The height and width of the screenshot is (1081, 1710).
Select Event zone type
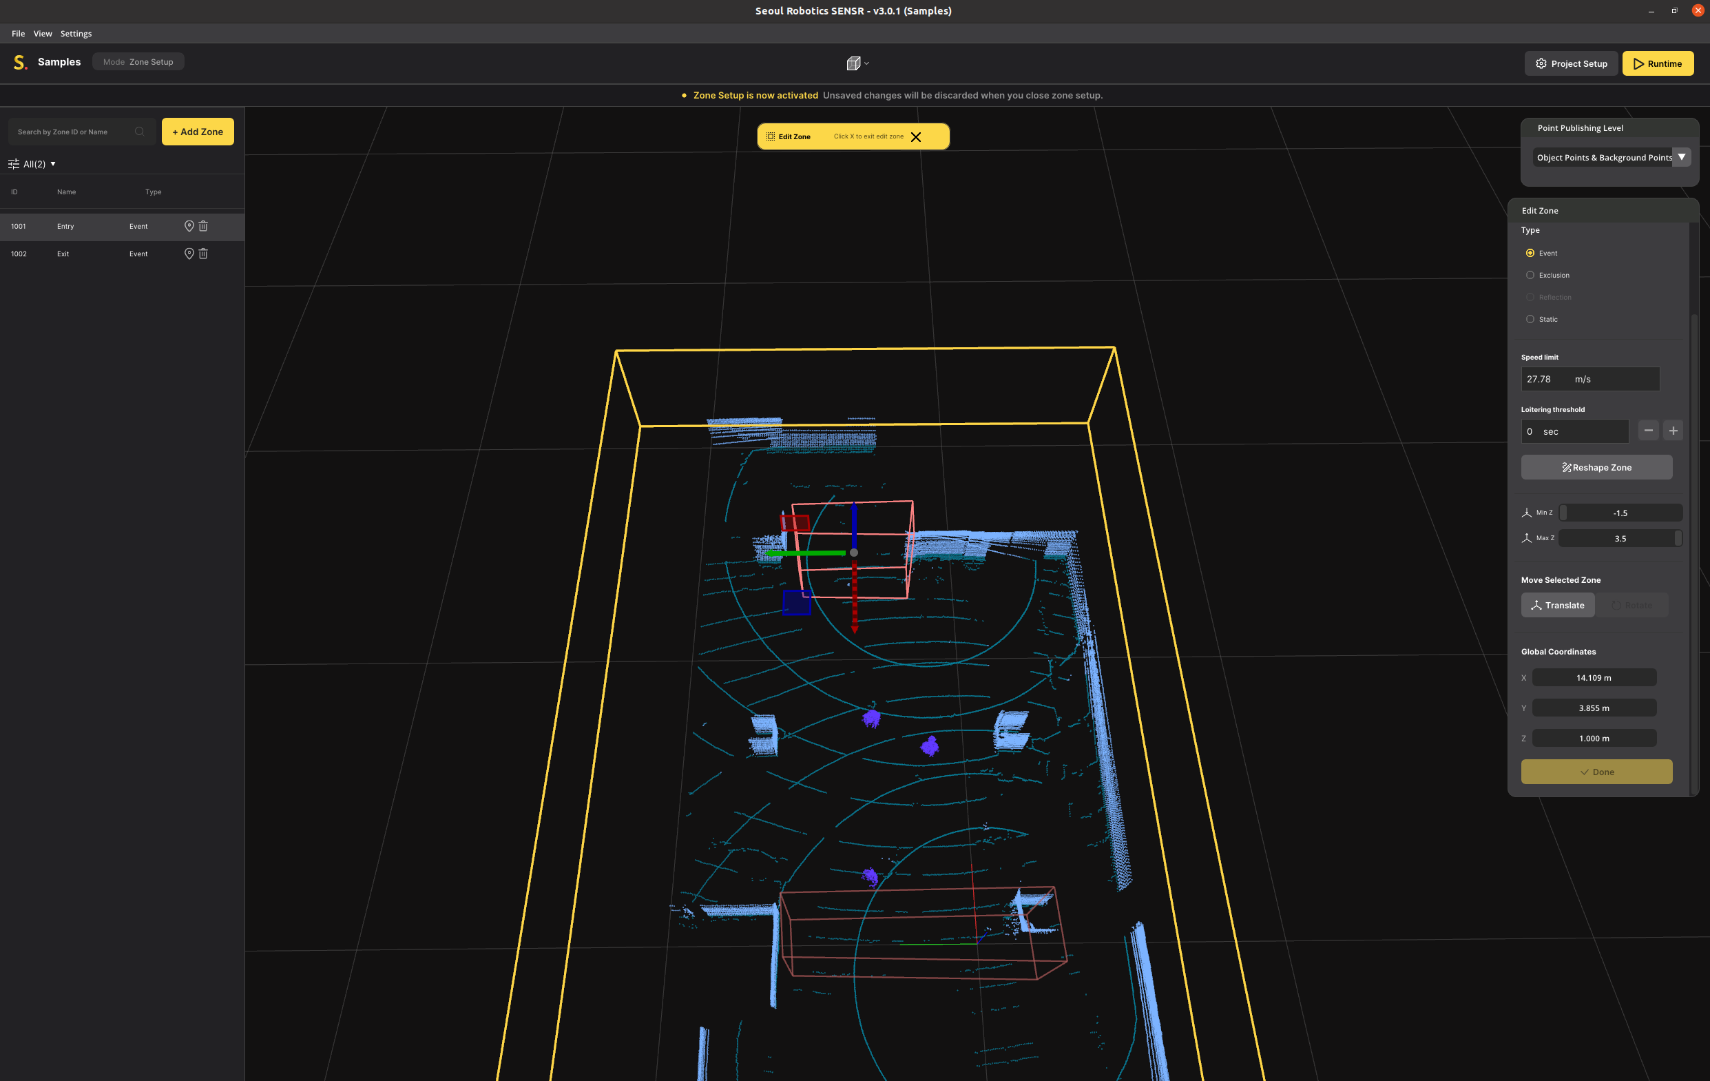[1530, 253]
